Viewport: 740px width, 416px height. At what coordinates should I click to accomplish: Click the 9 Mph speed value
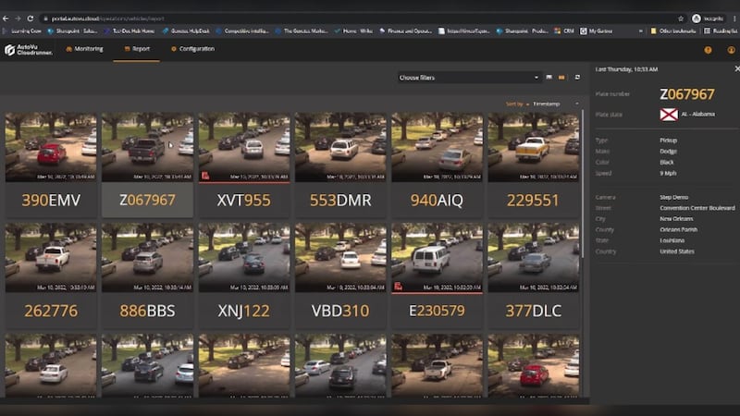point(668,173)
